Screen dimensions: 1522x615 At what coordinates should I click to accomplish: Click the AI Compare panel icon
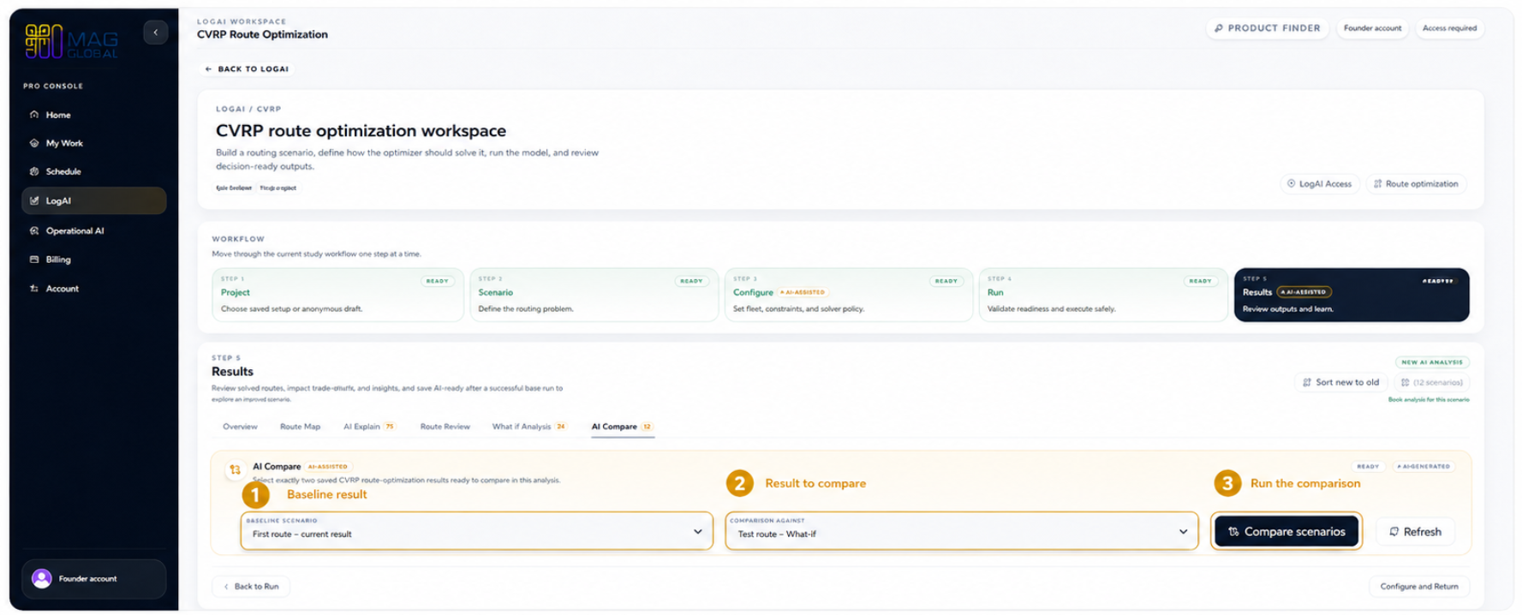(235, 469)
